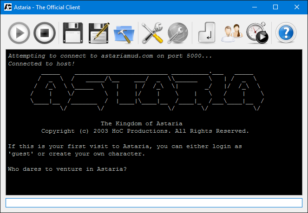This screenshot has height=213, width=308.
Task: Click the stopwatch with play icon
Action: coord(257,33)
